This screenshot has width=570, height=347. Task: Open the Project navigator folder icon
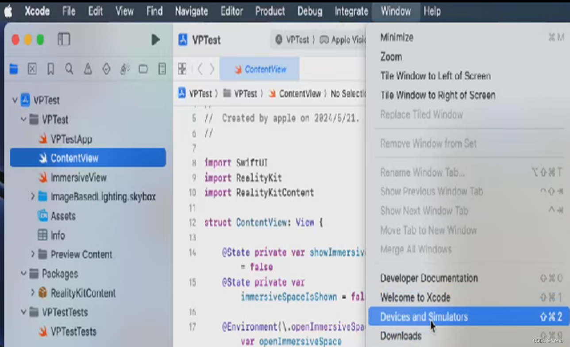coord(14,69)
